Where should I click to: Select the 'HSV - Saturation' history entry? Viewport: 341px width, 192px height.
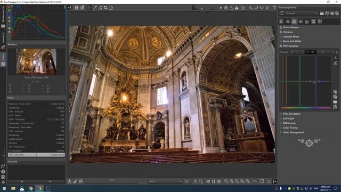36,155
